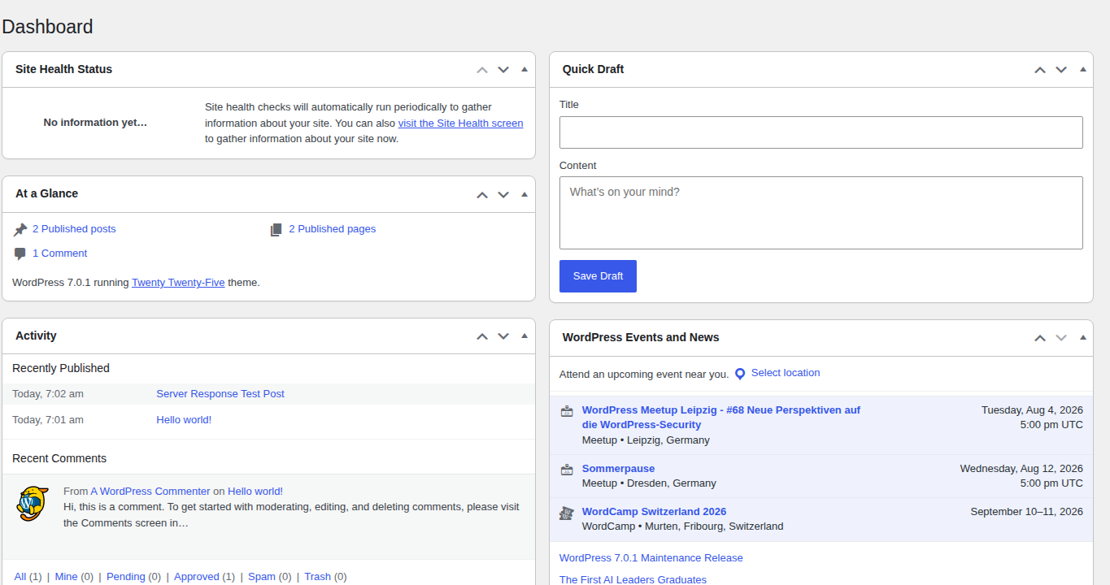This screenshot has width=1110, height=585.
Task: Click the No information yet… text
Action: click(95, 123)
